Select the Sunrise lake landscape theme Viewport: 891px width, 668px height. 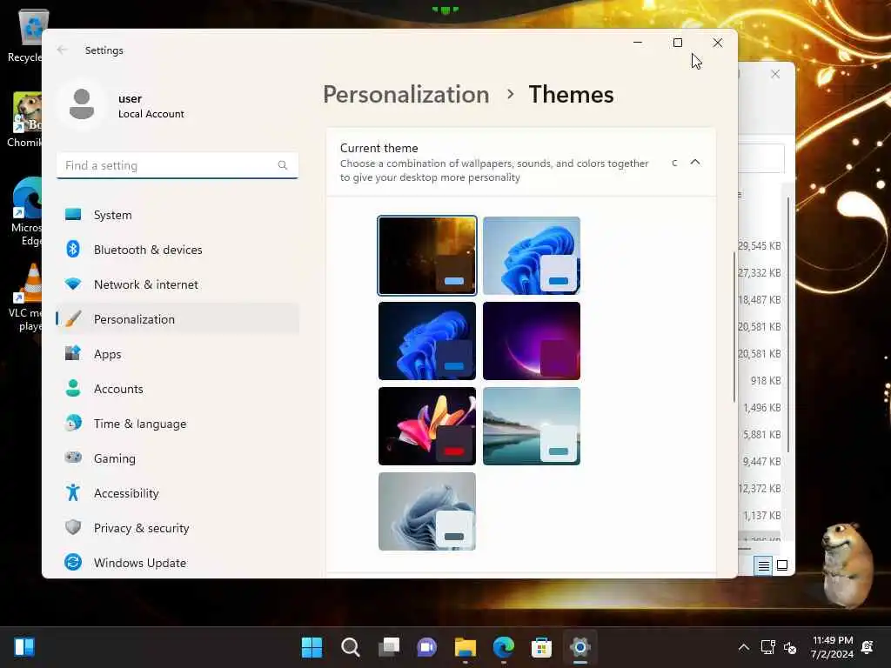tap(532, 426)
